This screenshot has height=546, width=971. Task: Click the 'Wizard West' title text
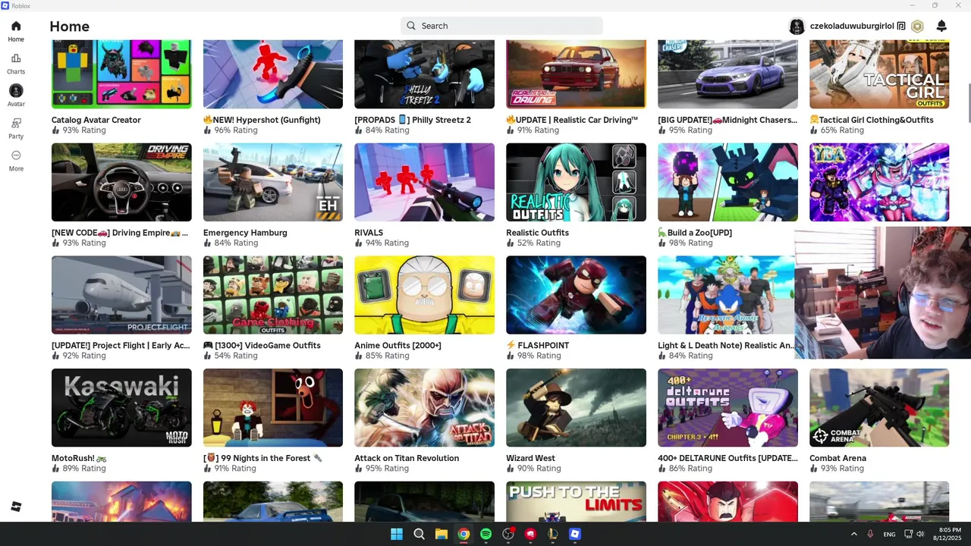[530, 458]
